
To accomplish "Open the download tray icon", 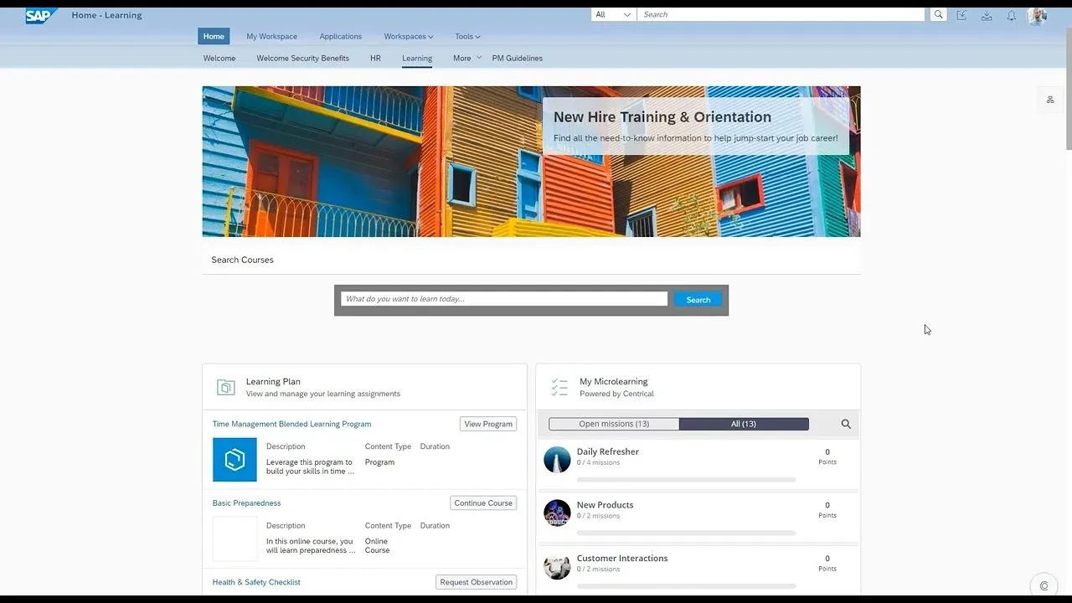I will pyautogui.click(x=987, y=15).
